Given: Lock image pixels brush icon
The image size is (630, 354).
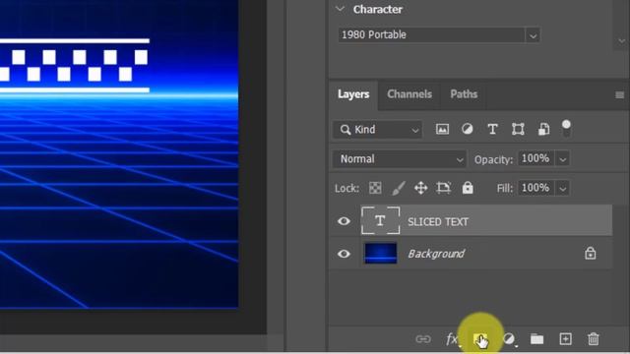Looking at the screenshot, I should 398,188.
